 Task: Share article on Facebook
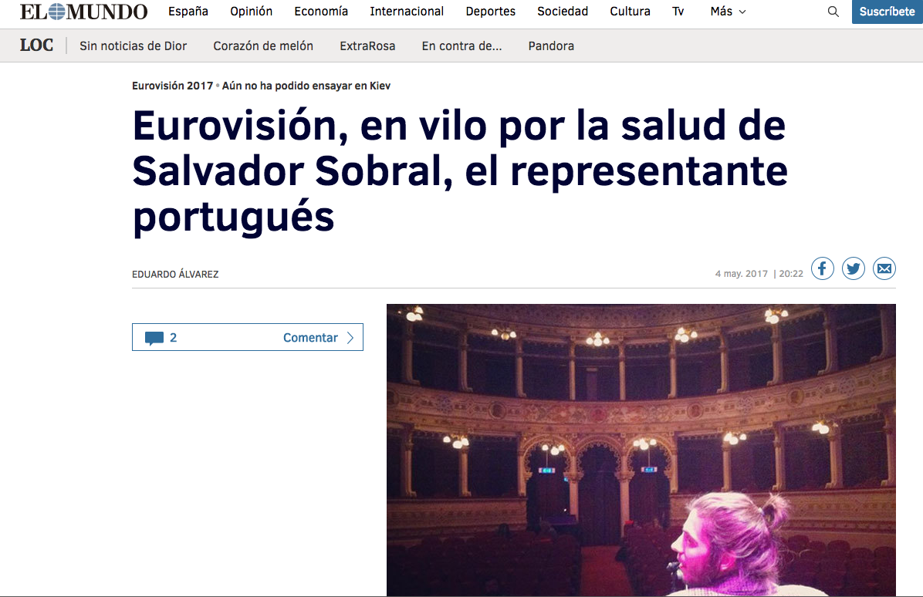coord(823,268)
